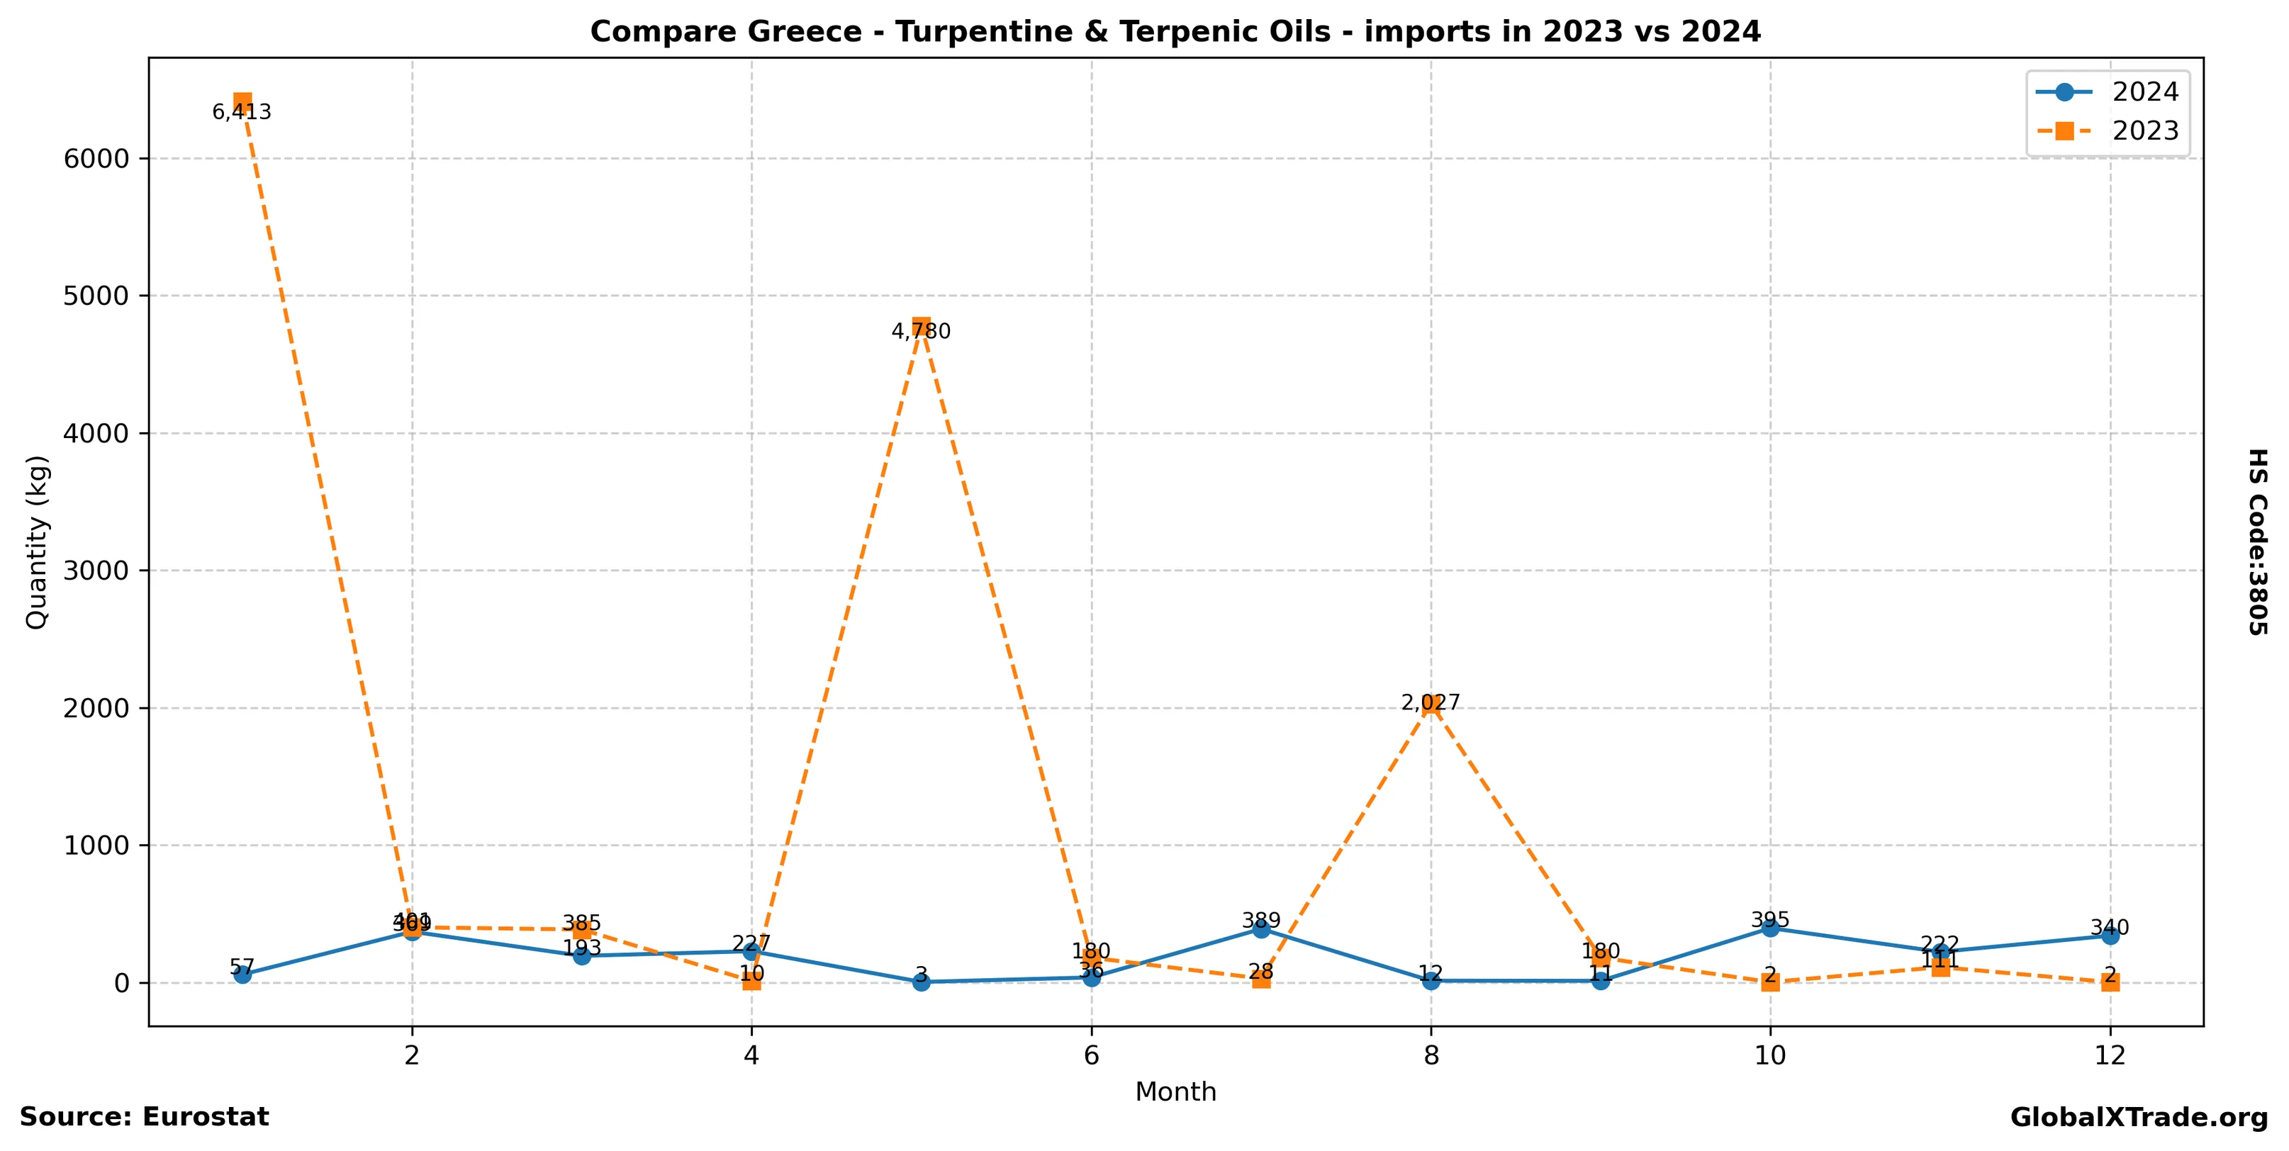Click the blue 57 marker at month 1
This screenshot has width=2289, height=1151.
point(242,975)
